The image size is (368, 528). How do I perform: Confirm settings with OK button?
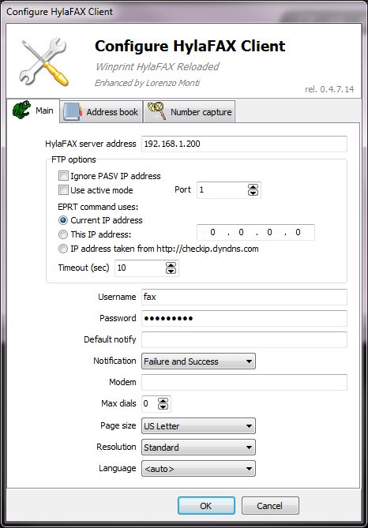click(206, 505)
